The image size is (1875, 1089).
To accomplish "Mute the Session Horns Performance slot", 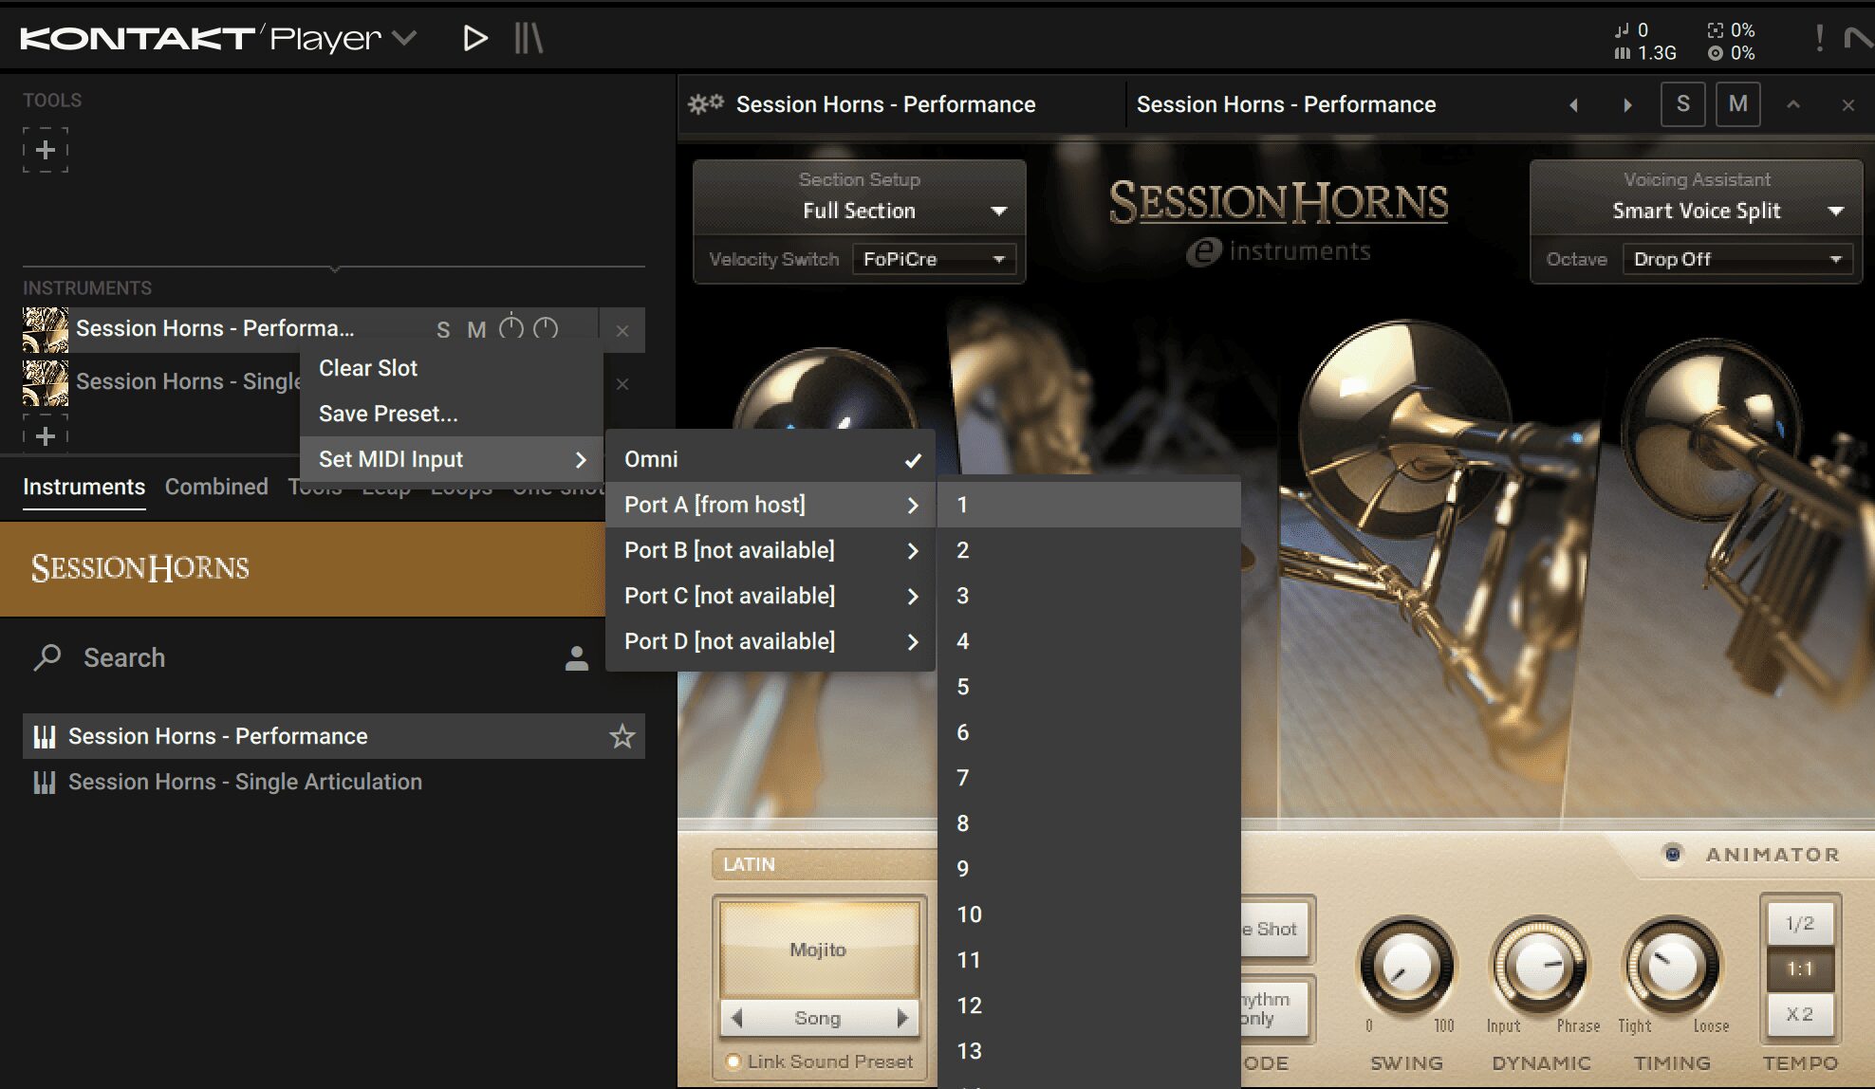I will pyautogui.click(x=476, y=329).
